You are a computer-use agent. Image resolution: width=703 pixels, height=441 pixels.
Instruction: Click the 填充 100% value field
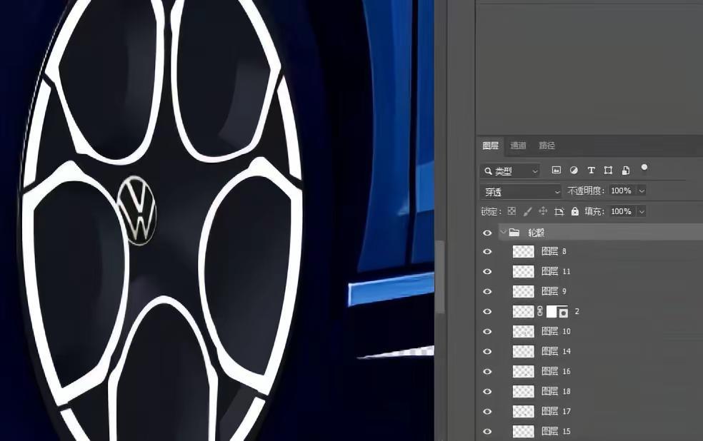pyautogui.click(x=622, y=211)
